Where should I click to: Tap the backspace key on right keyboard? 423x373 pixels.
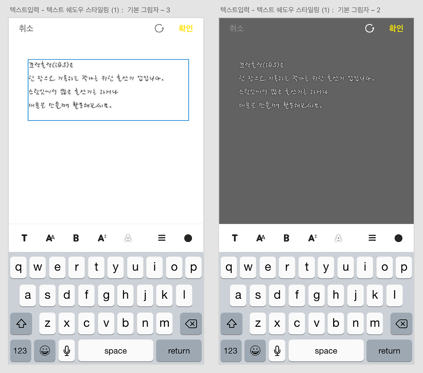(401, 323)
